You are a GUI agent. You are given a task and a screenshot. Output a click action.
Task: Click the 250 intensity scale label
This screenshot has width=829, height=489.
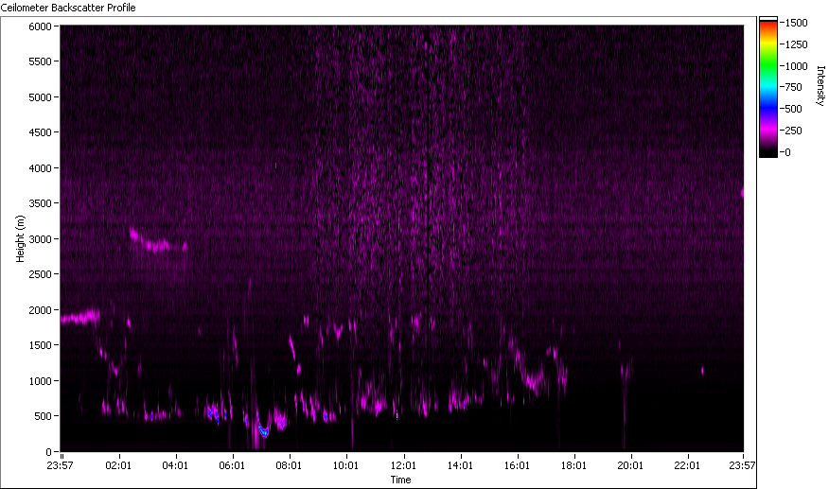click(794, 131)
